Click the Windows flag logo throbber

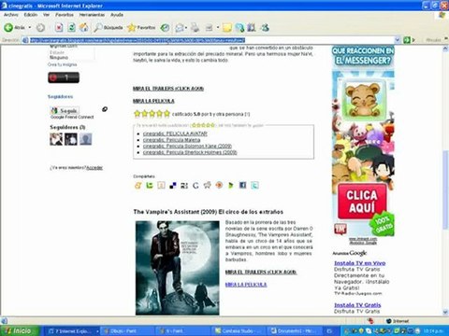click(442, 15)
